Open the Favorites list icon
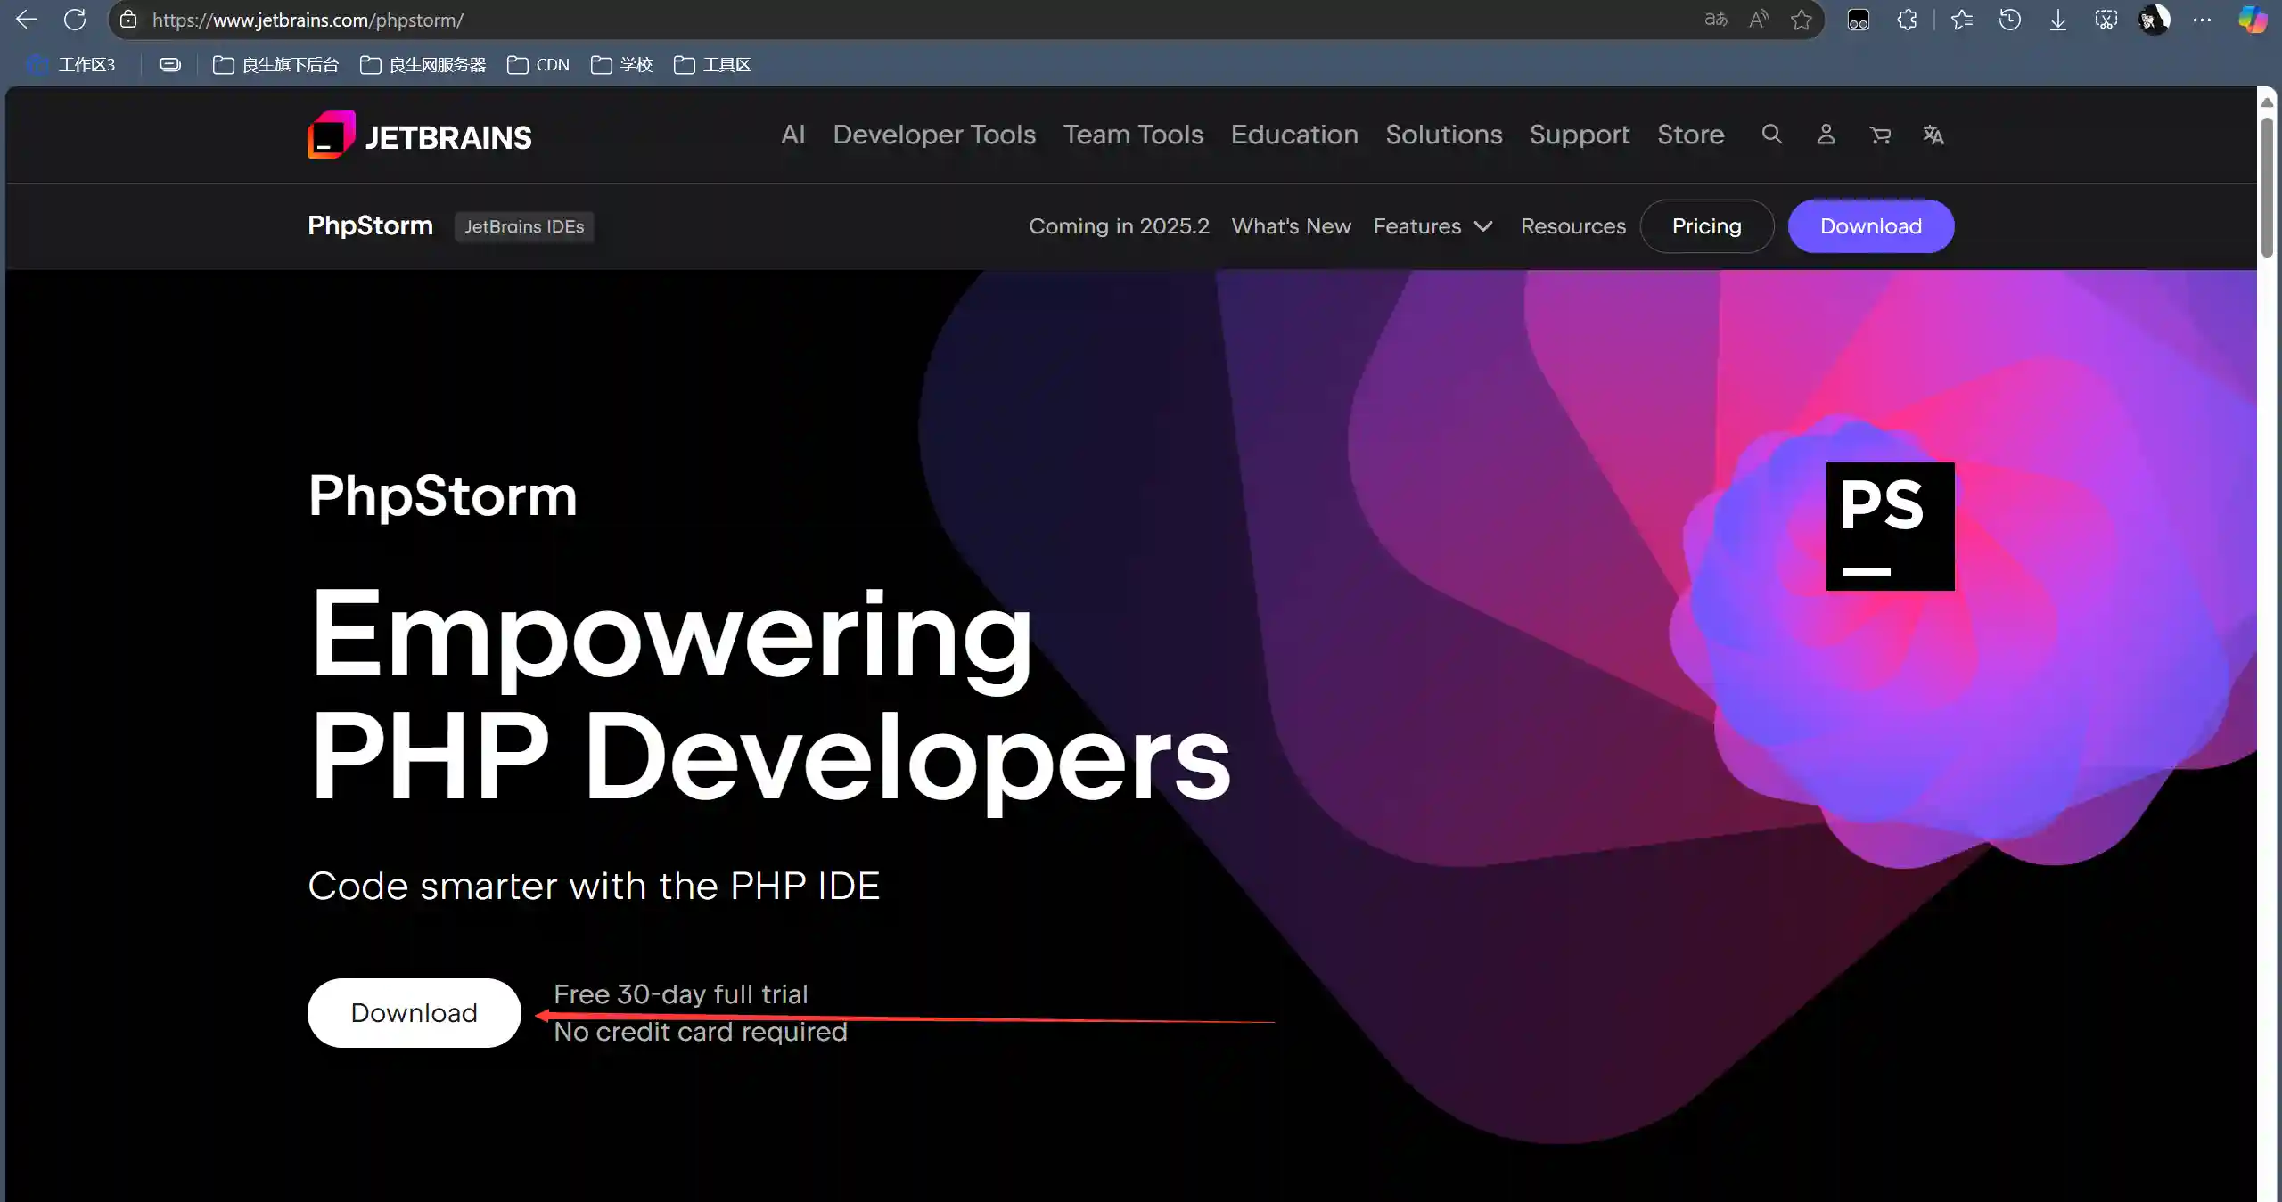This screenshot has height=1202, width=2282. click(x=1961, y=20)
